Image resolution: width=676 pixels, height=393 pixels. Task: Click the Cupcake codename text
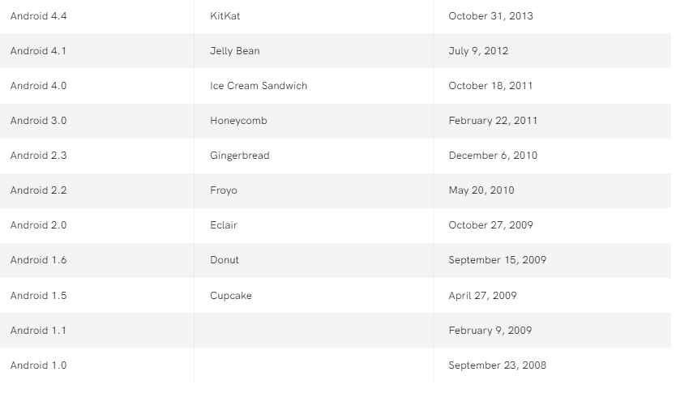tap(231, 296)
